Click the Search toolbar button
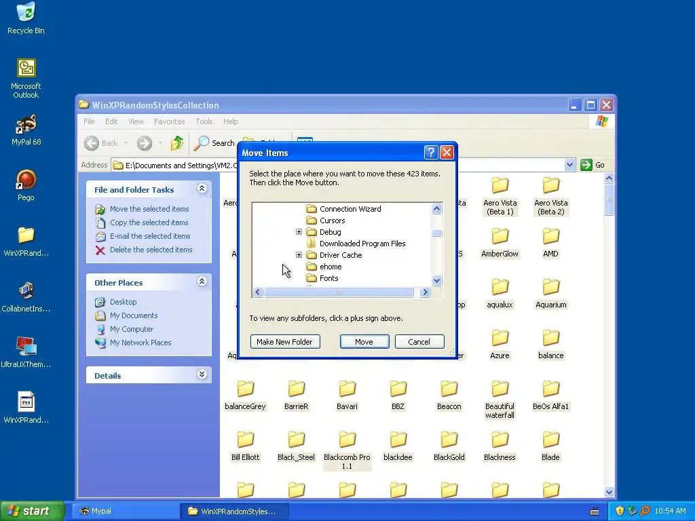Viewport: 695px width, 521px height. [x=214, y=143]
